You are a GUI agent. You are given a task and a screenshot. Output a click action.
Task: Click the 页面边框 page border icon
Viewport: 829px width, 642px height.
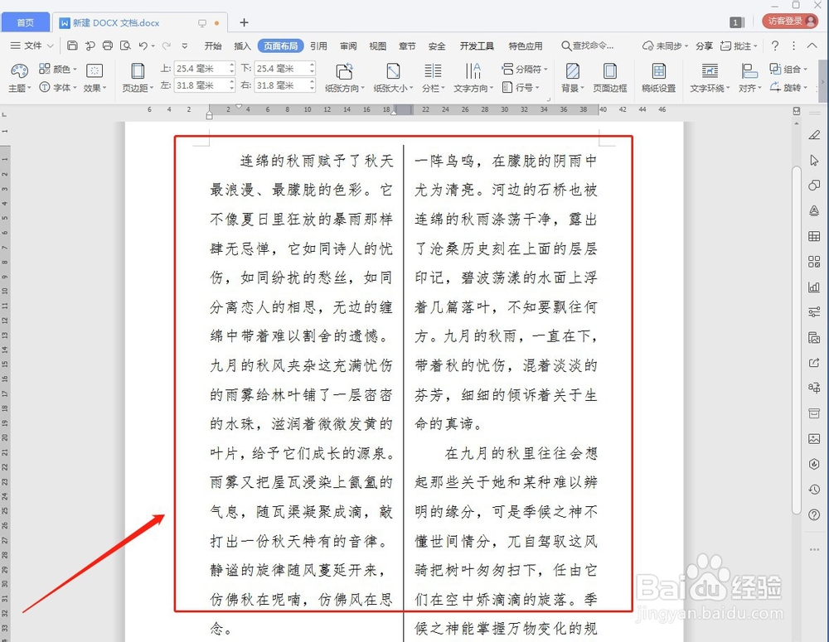coord(610,79)
